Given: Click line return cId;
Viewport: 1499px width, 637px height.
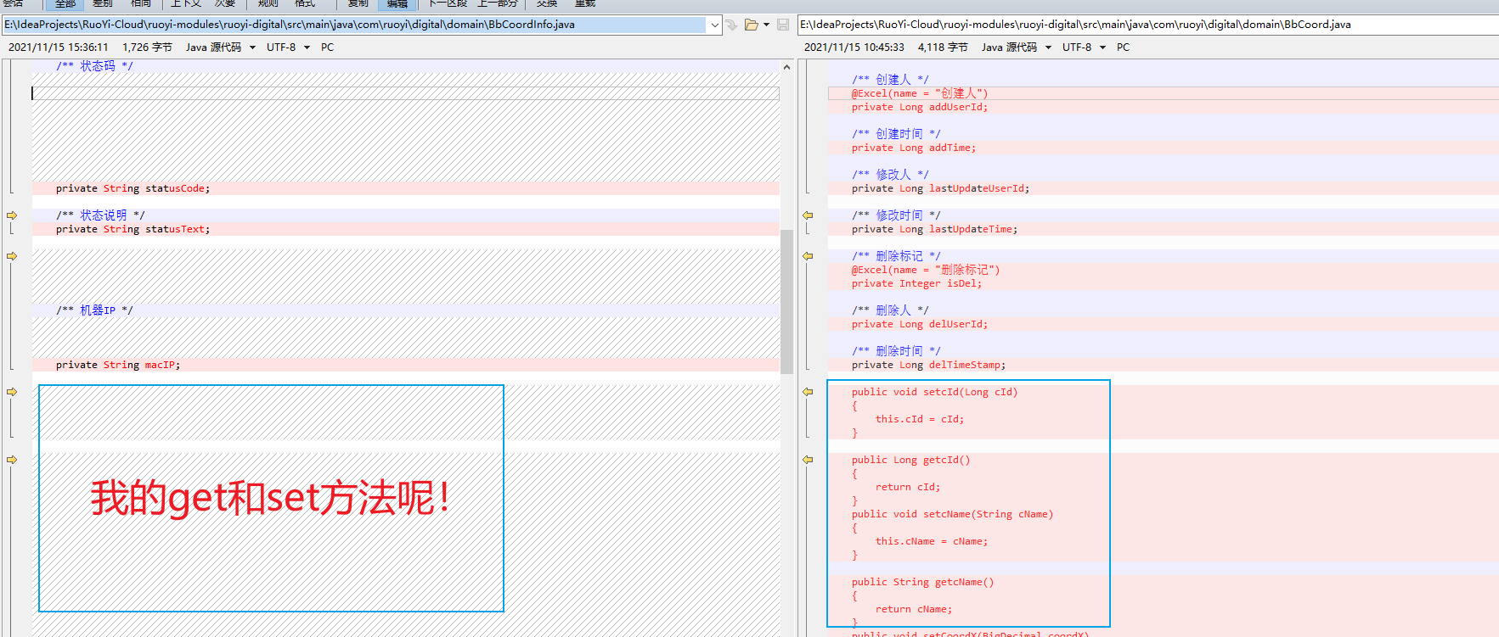Looking at the screenshot, I should tap(908, 487).
